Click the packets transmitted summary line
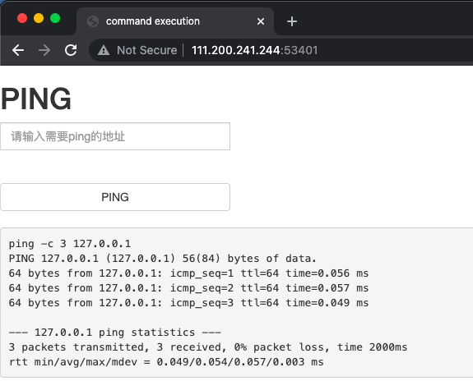This screenshot has width=473, height=381. click(x=208, y=347)
